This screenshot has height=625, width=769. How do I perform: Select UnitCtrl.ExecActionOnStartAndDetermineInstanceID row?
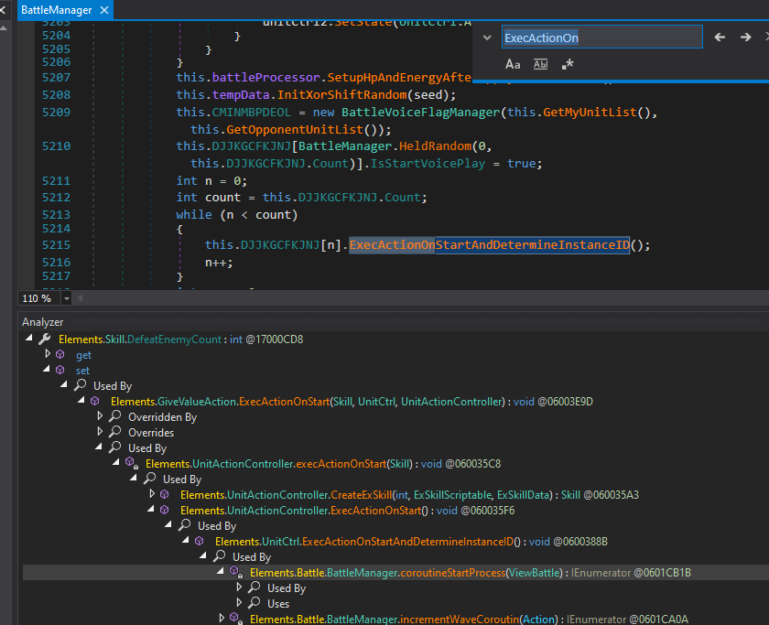411,541
